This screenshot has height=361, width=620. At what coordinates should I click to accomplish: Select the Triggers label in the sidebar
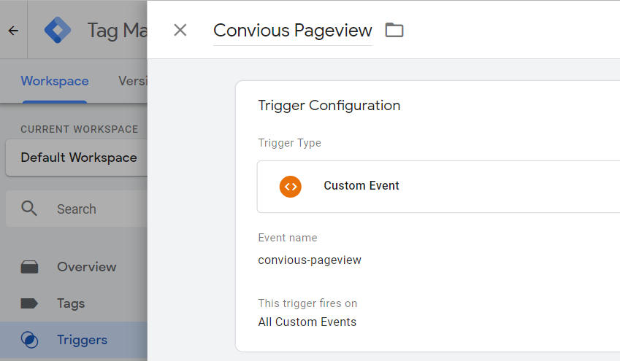pos(82,340)
